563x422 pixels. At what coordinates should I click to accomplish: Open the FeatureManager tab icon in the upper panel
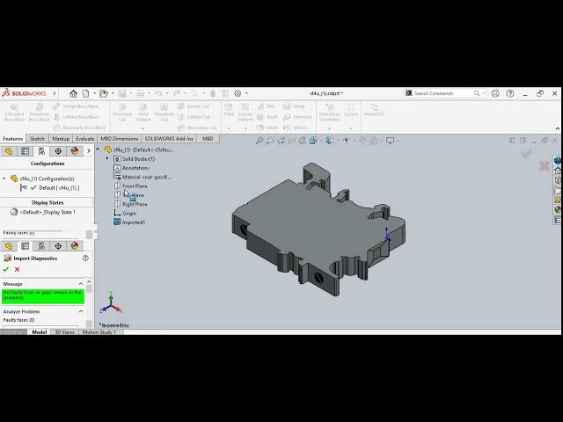(x=9, y=151)
